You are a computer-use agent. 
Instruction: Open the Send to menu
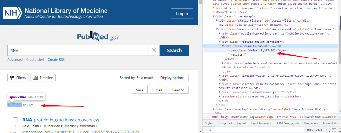tap(178, 90)
